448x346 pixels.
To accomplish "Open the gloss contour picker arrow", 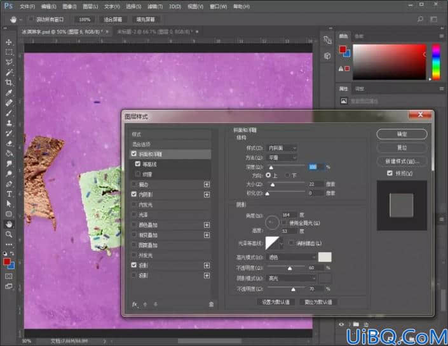I will pos(282,243).
